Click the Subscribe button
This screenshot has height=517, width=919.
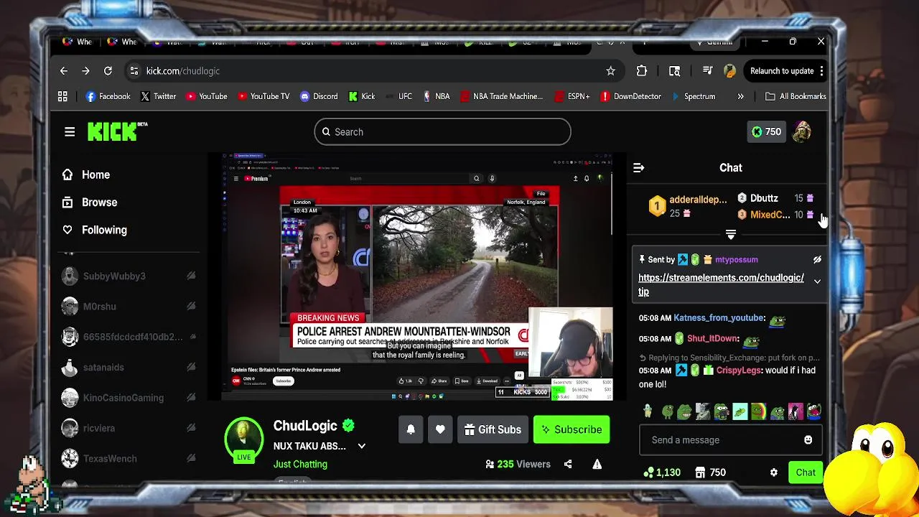[x=572, y=429]
